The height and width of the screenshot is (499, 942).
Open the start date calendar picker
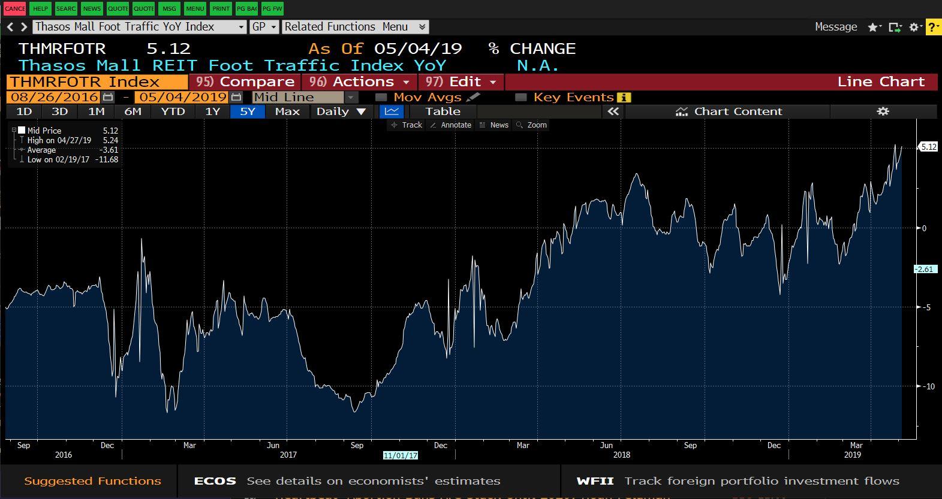pos(108,97)
